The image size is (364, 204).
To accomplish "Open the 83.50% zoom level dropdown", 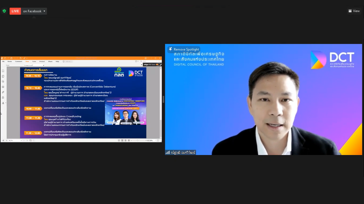I will [155, 141].
